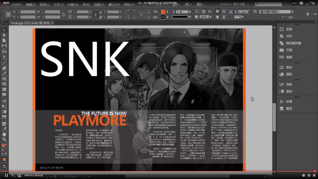Click the search field in application bar
This screenshot has height=179, width=318.
pyautogui.click(x=268, y=4)
